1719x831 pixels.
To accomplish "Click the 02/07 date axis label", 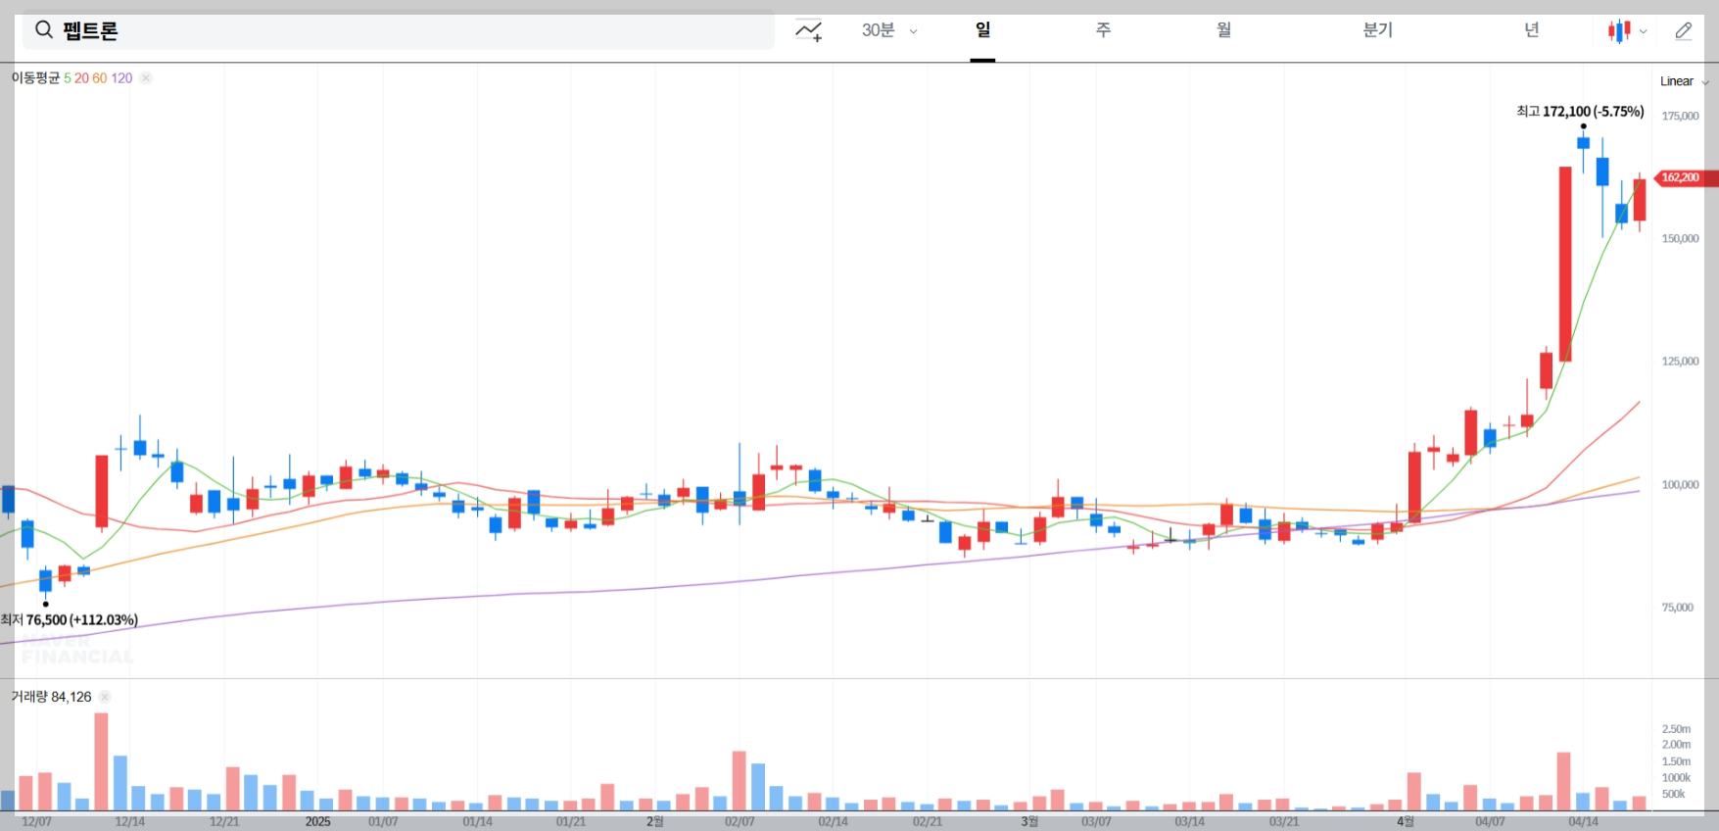I will 740,822.
